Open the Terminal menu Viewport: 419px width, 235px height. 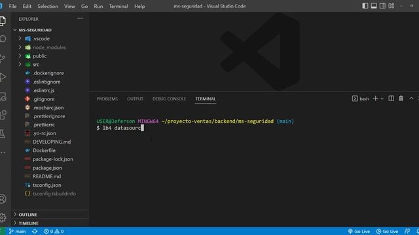[x=118, y=6]
